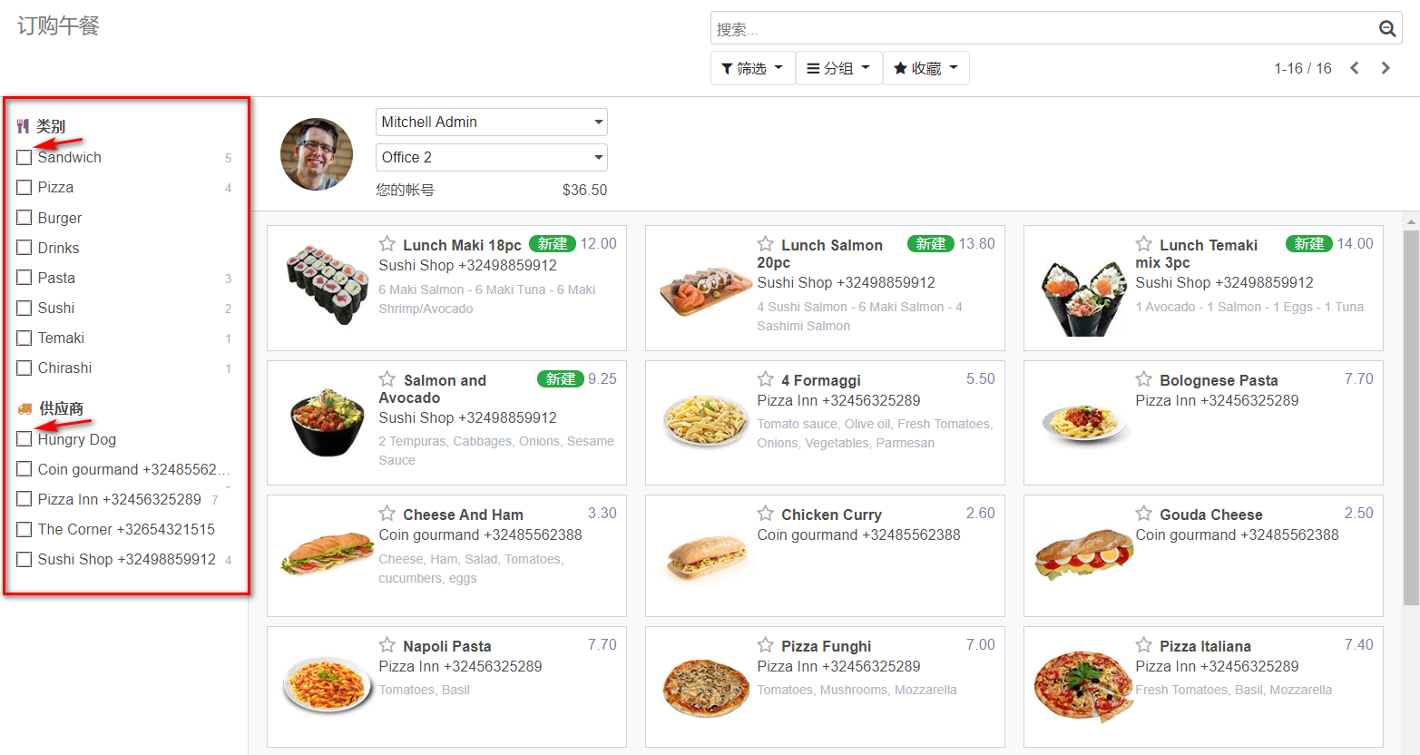Open the 筛选 filter menu

coord(752,68)
